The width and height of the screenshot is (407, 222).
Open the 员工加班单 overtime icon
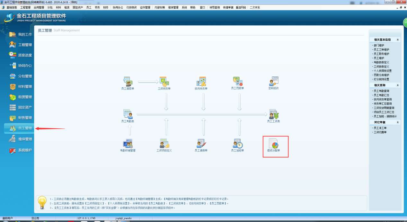pos(237,144)
